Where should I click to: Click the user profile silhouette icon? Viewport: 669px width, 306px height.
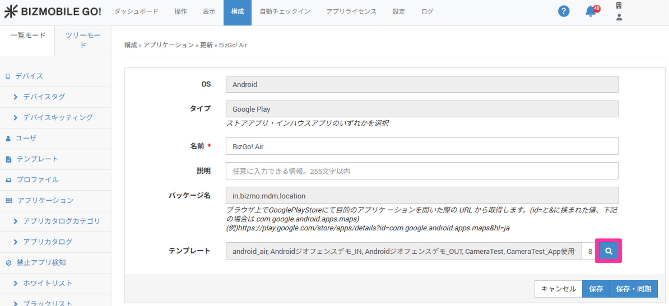coord(619,18)
